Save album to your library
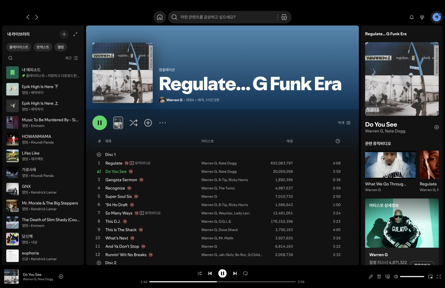Image resolution: width=445 pixels, height=288 pixels. 148,123
